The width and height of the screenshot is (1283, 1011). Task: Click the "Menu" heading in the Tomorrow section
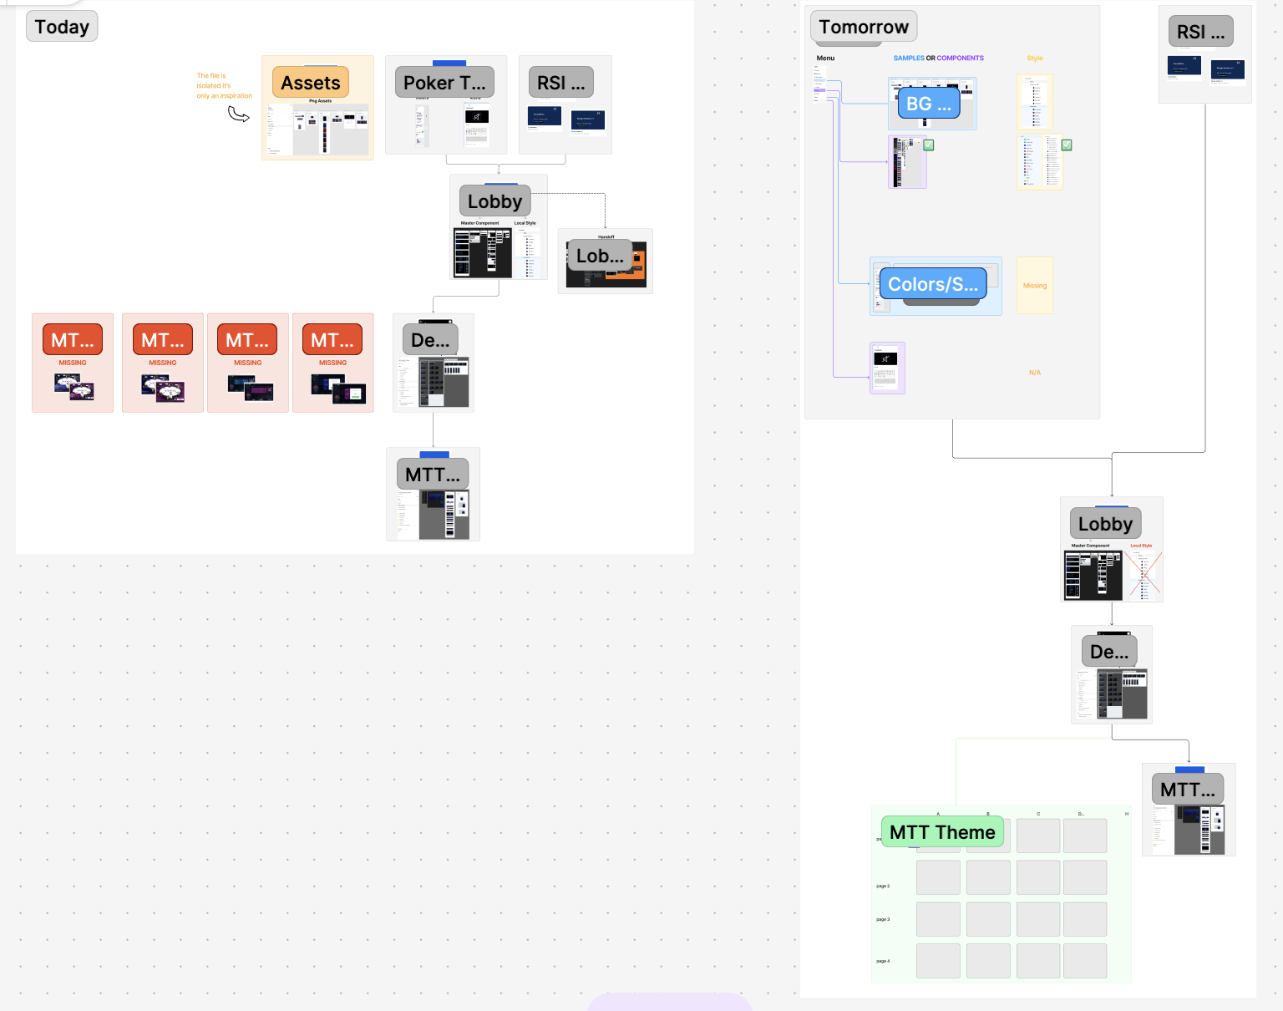[x=825, y=58]
